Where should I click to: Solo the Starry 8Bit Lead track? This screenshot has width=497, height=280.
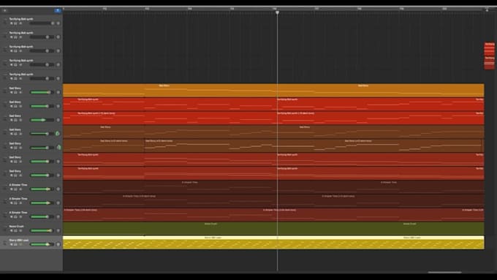[x=15, y=244]
